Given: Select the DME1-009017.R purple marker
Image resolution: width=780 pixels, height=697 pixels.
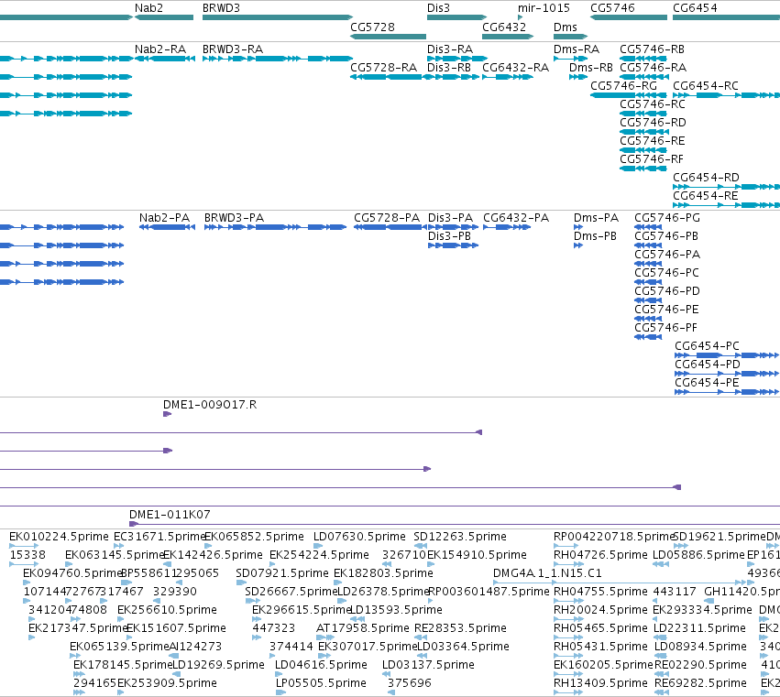Looking at the screenshot, I should 167,414.
